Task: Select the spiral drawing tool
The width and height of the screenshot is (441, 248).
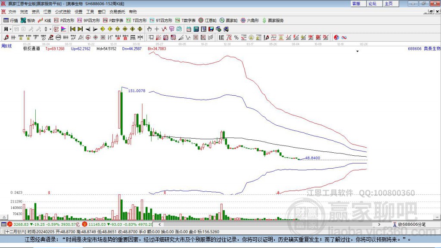Action: (43, 37)
